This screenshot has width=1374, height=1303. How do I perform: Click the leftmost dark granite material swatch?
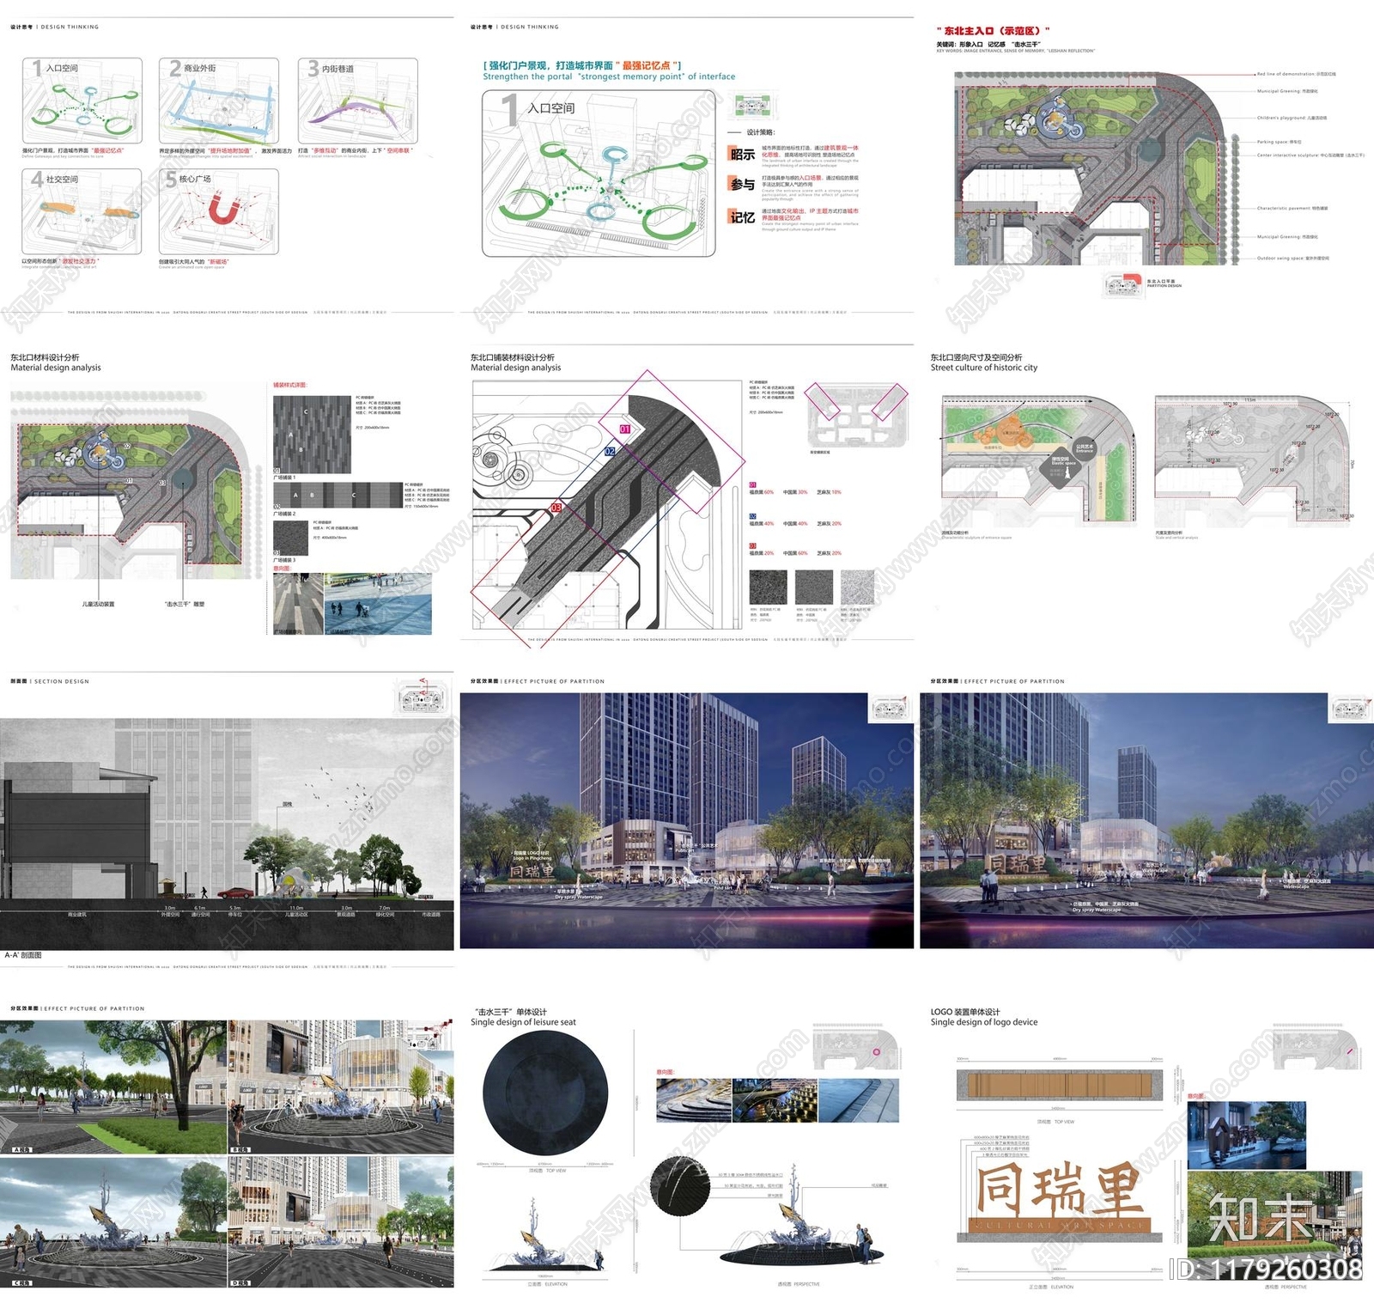(x=768, y=588)
